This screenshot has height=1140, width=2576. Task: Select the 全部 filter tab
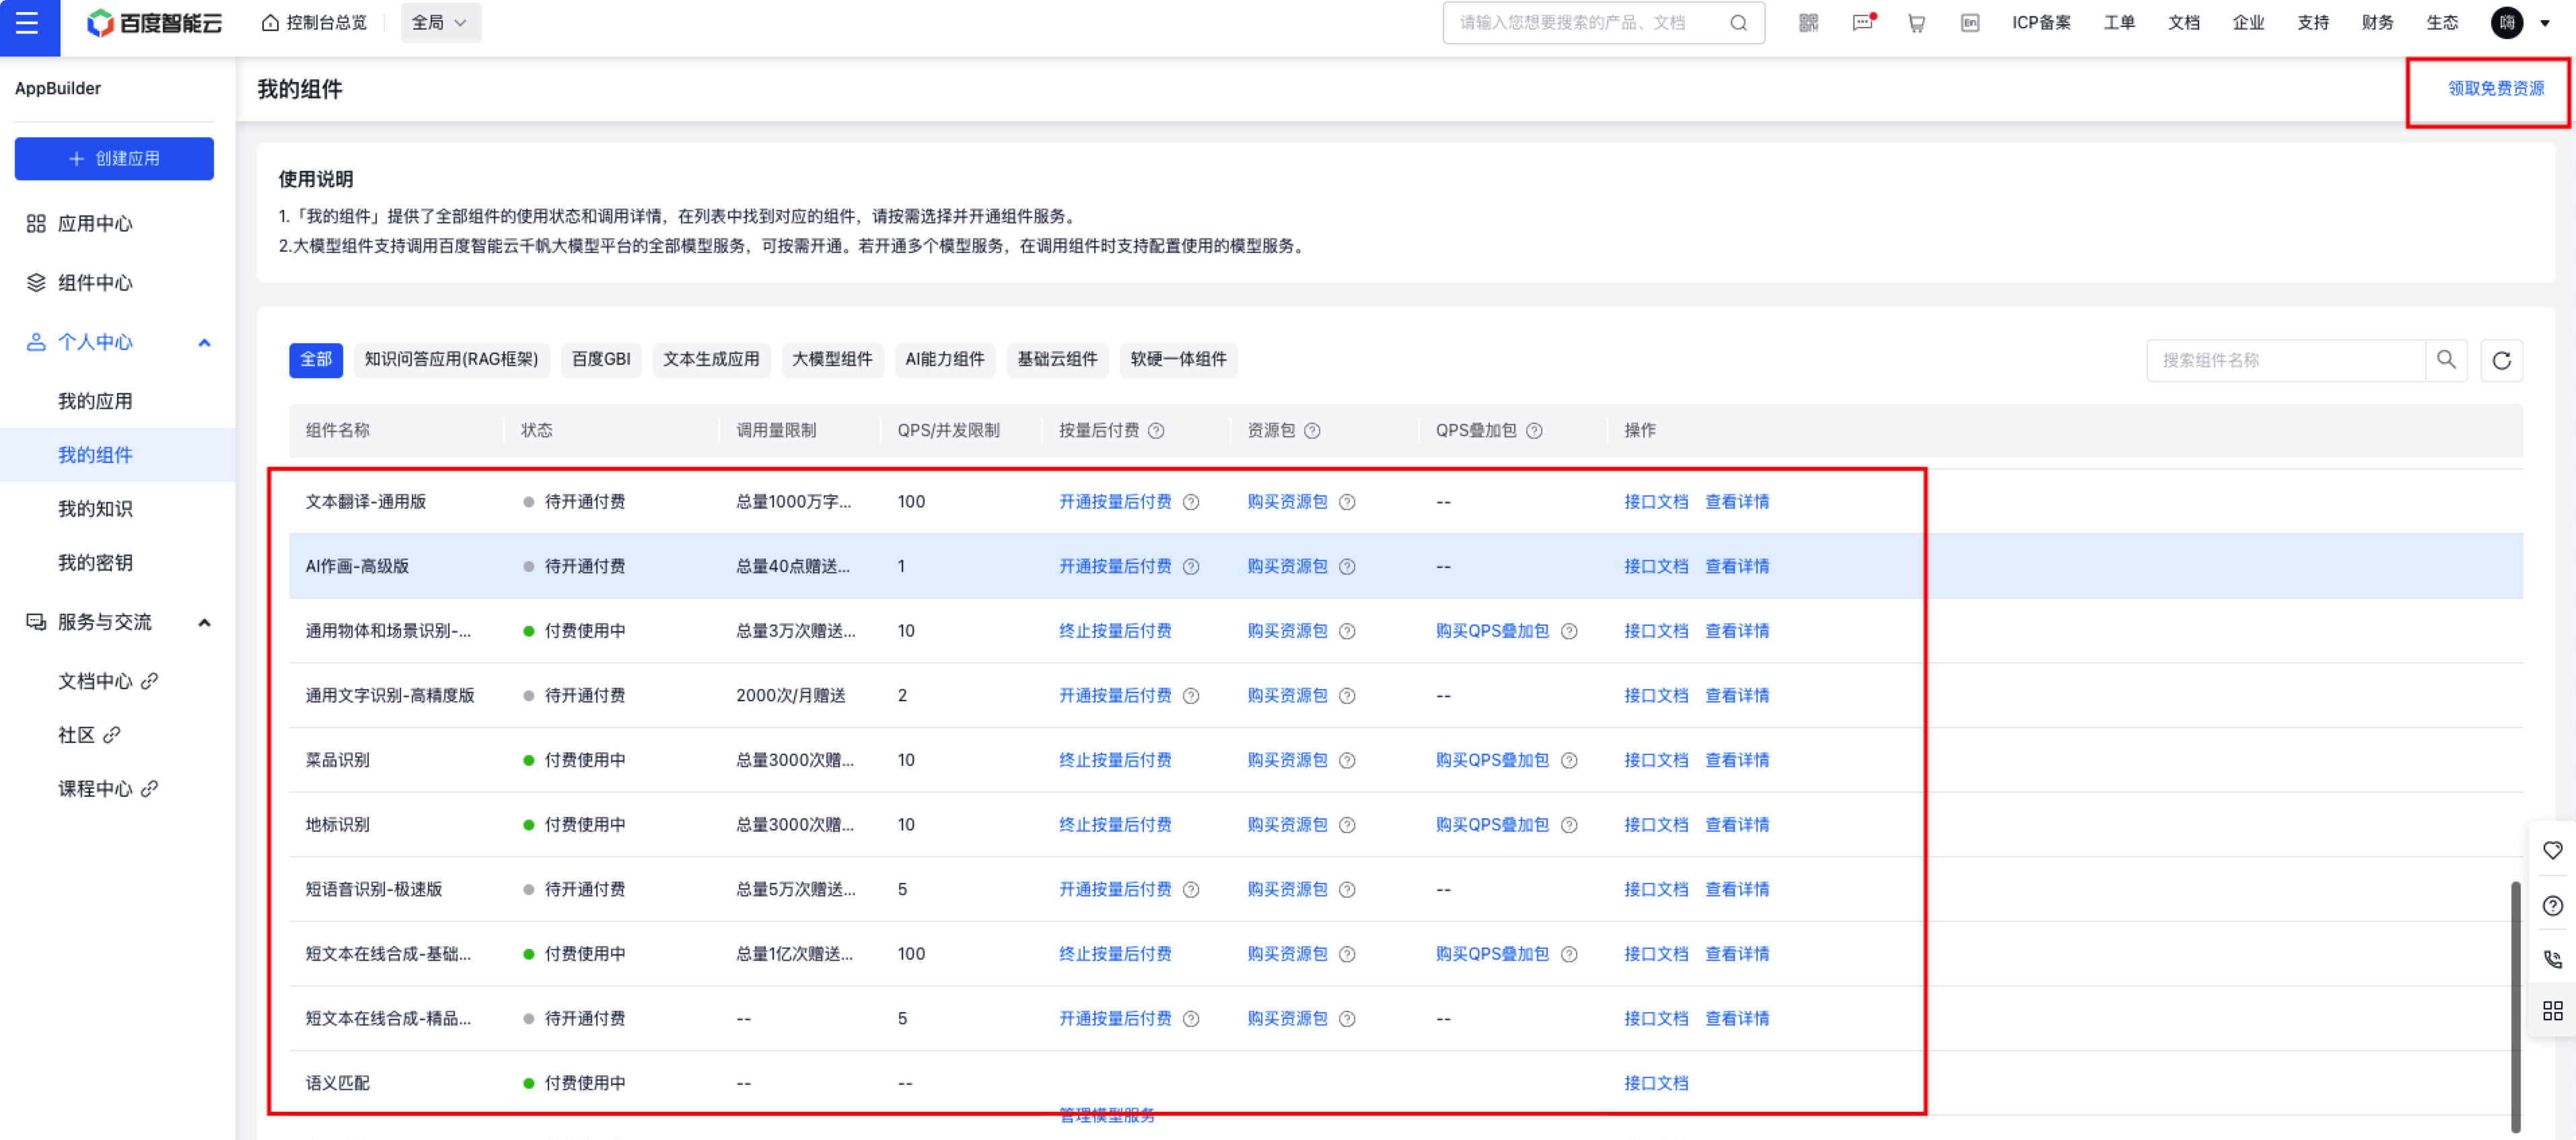tap(316, 360)
